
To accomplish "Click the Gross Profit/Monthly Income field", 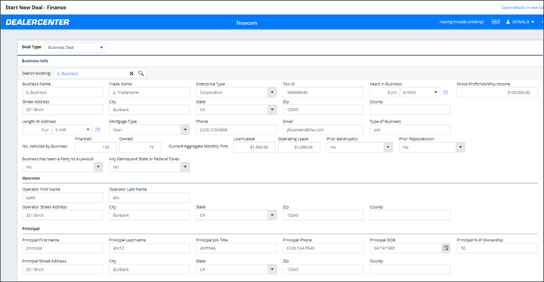I will (497, 92).
